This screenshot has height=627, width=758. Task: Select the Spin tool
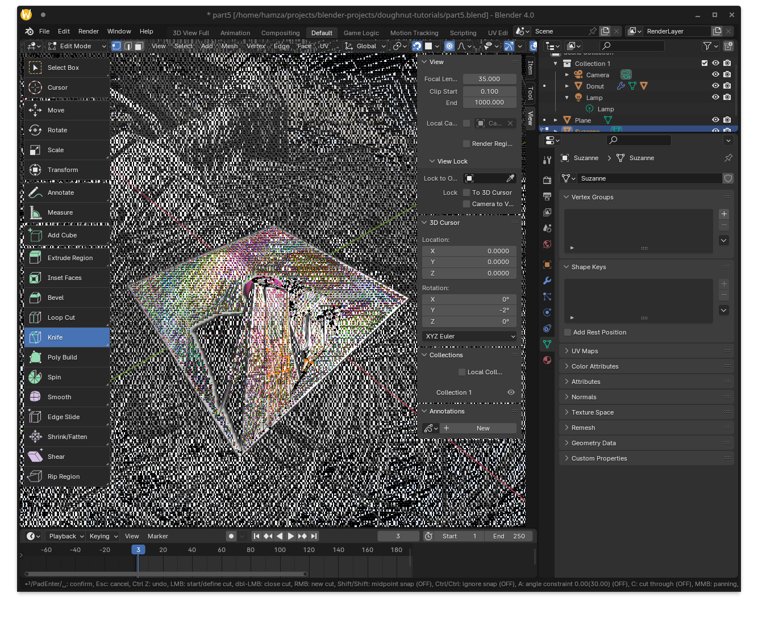(x=66, y=377)
